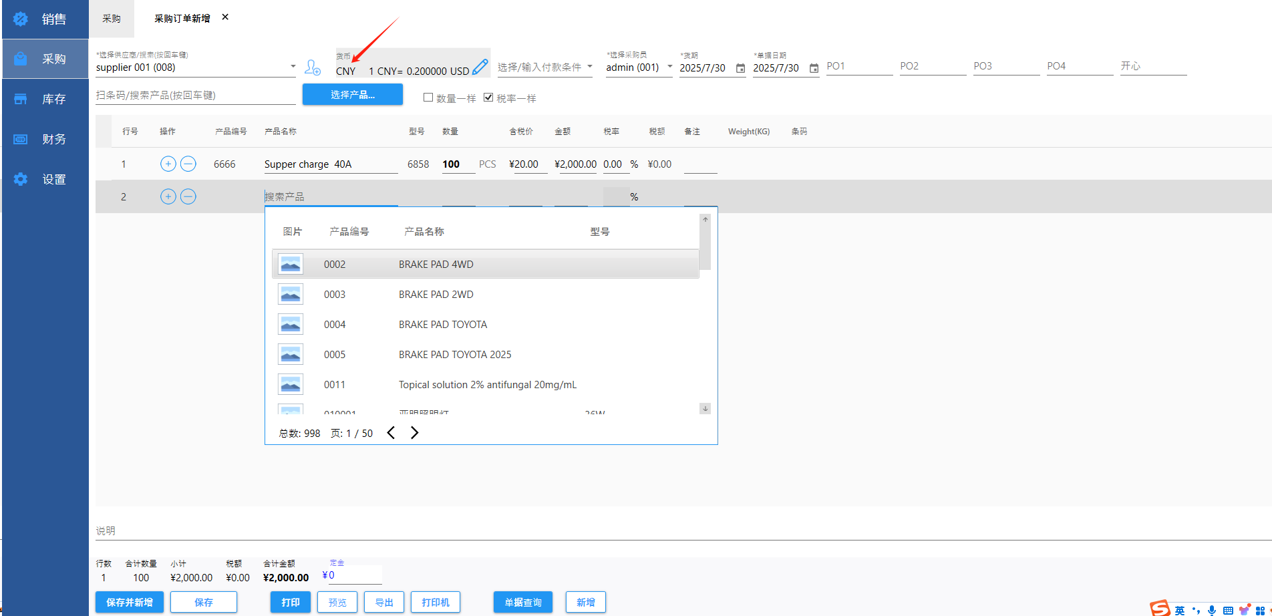The width and height of the screenshot is (1272, 616).
Task: Open the 库存 inventory sidebar section
Action: point(45,99)
